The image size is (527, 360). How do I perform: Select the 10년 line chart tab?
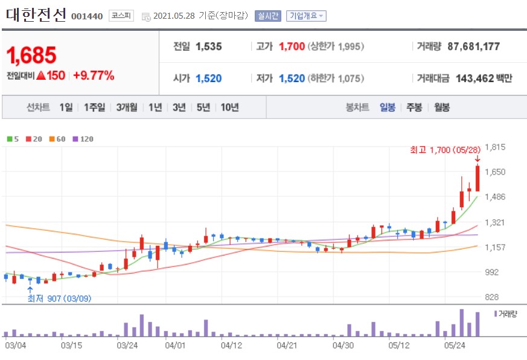pyautogui.click(x=229, y=108)
